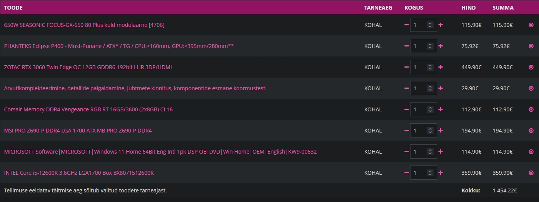Use quantity spinner arrows for Windows 11 Home
Viewport: 539px width, 202px height.
[x=431, y=152]
